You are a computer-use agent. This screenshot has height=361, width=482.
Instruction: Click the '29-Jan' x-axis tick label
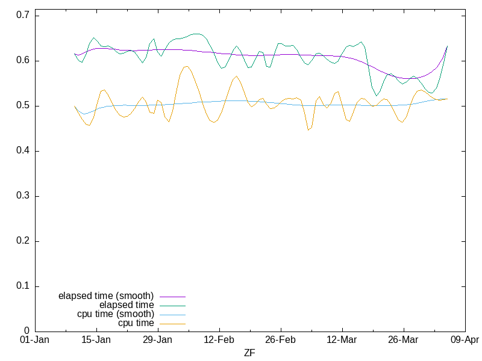pos(158,340)
